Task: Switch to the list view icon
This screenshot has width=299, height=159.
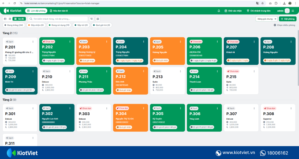Action: [x=10, y=19]
